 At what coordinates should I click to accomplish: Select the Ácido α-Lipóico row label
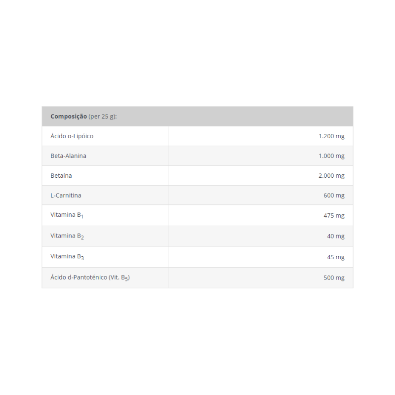72,136
